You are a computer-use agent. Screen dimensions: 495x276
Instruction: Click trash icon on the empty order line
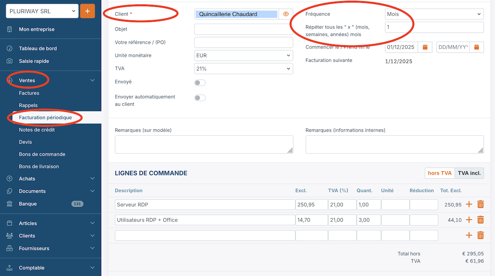[x=480, y=235]
